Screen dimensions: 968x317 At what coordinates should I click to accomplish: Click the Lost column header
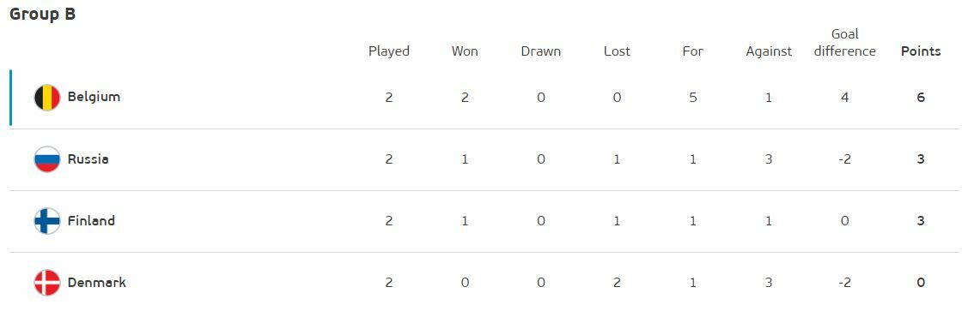point(617,51)
